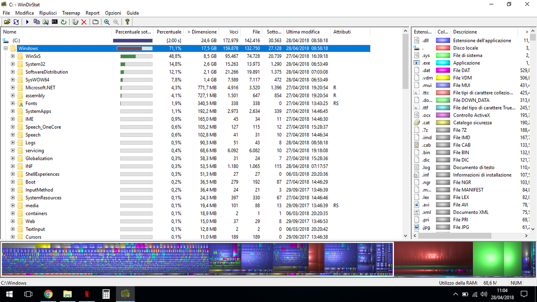Viewport: 537px width, 302px height.
Task: Click the Fonts folder icon in tree
Action: coord(20,104)
